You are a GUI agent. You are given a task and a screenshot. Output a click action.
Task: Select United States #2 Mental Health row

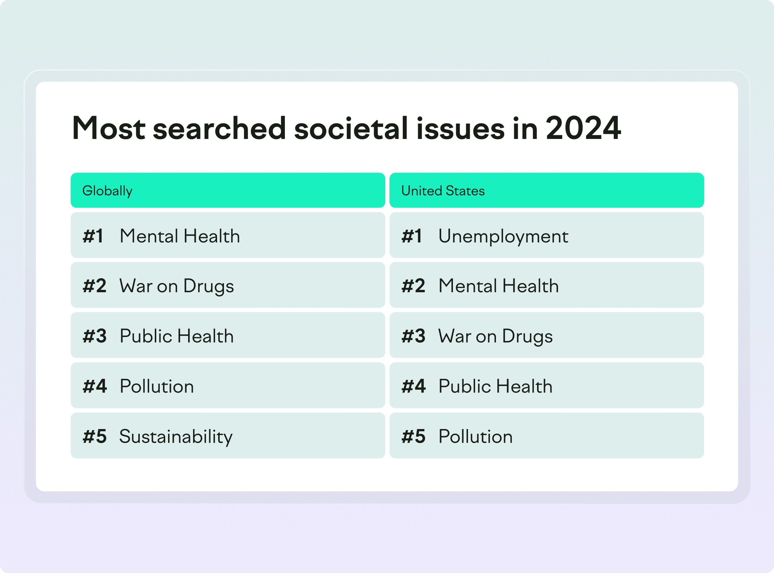(547, 285)
